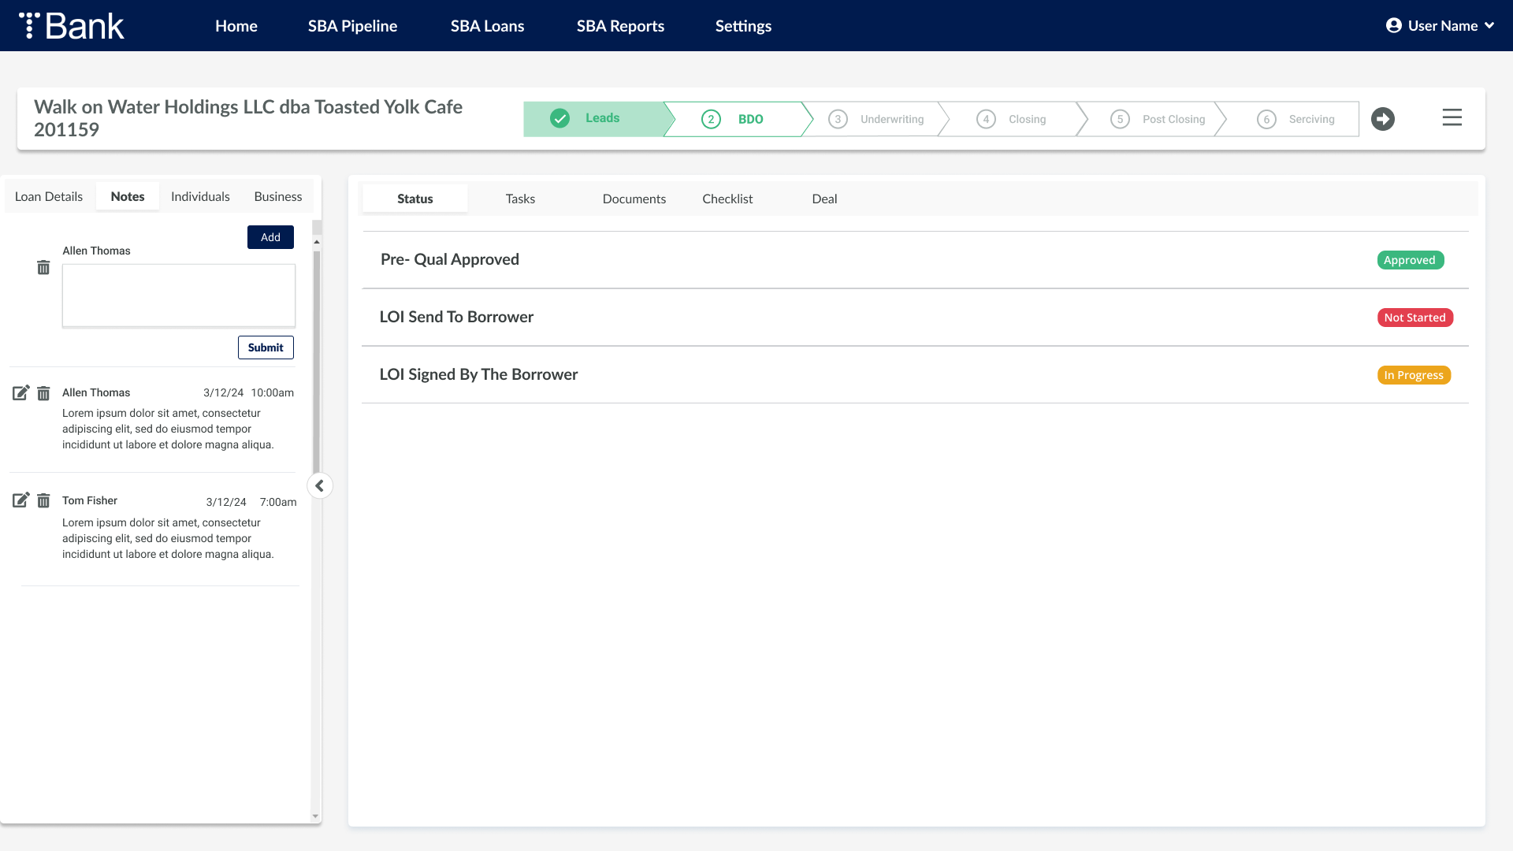Edit Allen Thomas's 10:00am note
Viewport: 1513px width, 851px height.
(21, 392)
